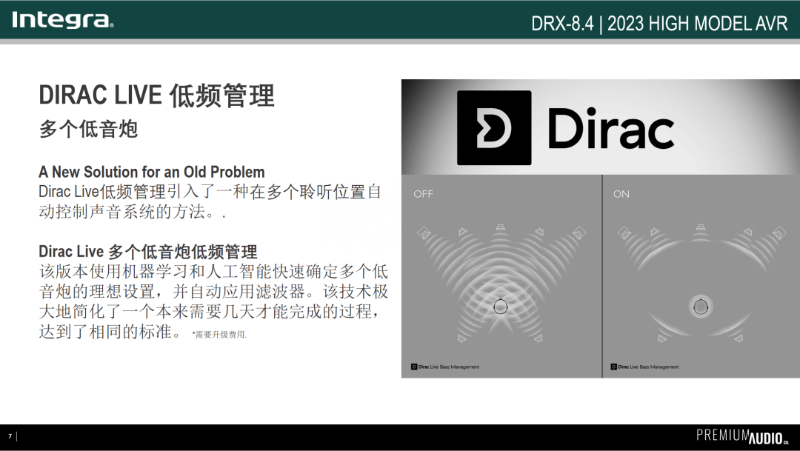This screenshot has height=451, width=800.
Task: Click the ON bass management diagram image
Action: [x=701, y=276]
